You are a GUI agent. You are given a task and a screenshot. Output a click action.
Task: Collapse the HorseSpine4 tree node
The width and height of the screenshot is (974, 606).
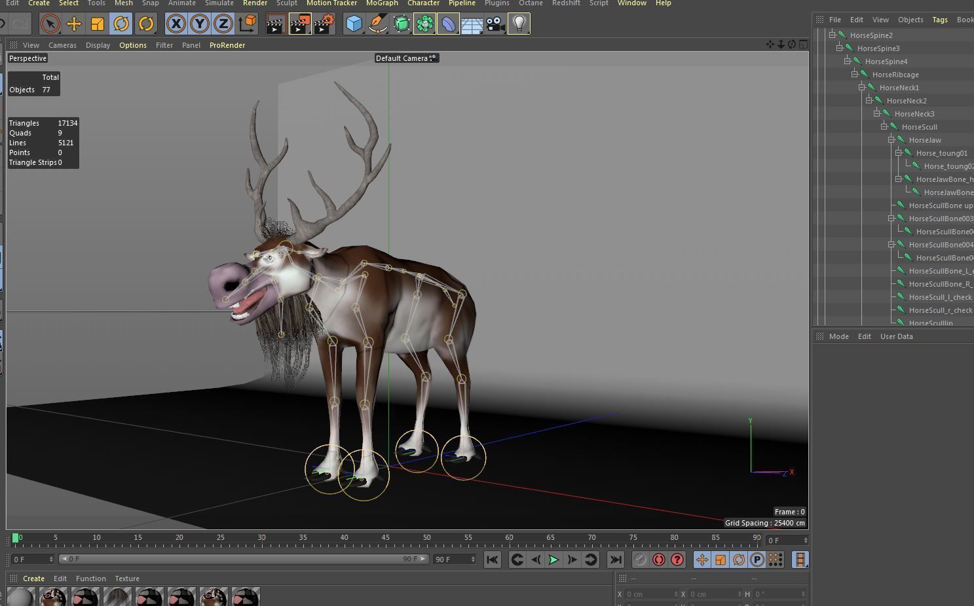[x=847, y=61]
